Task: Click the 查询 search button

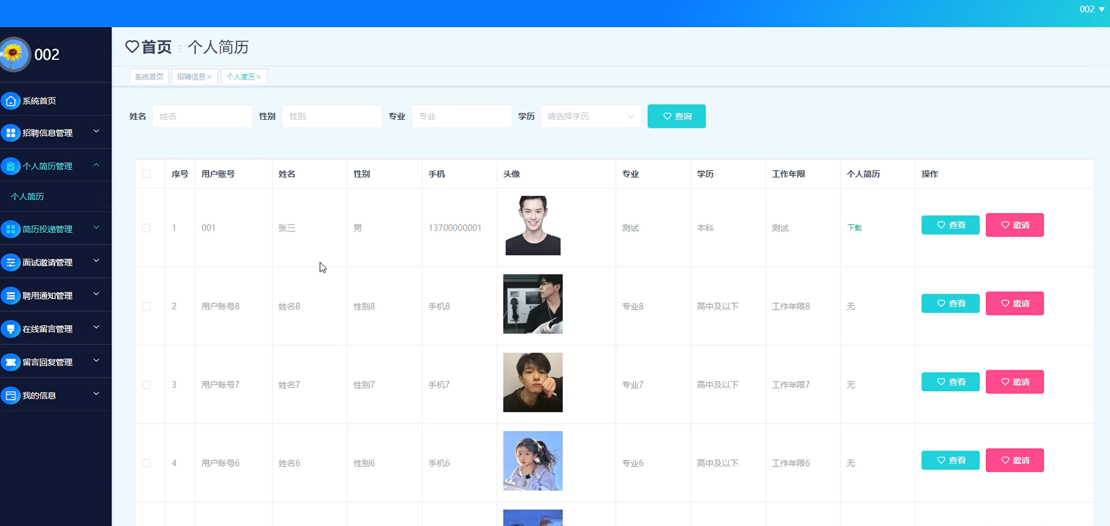Action: [x=677, y=116]
